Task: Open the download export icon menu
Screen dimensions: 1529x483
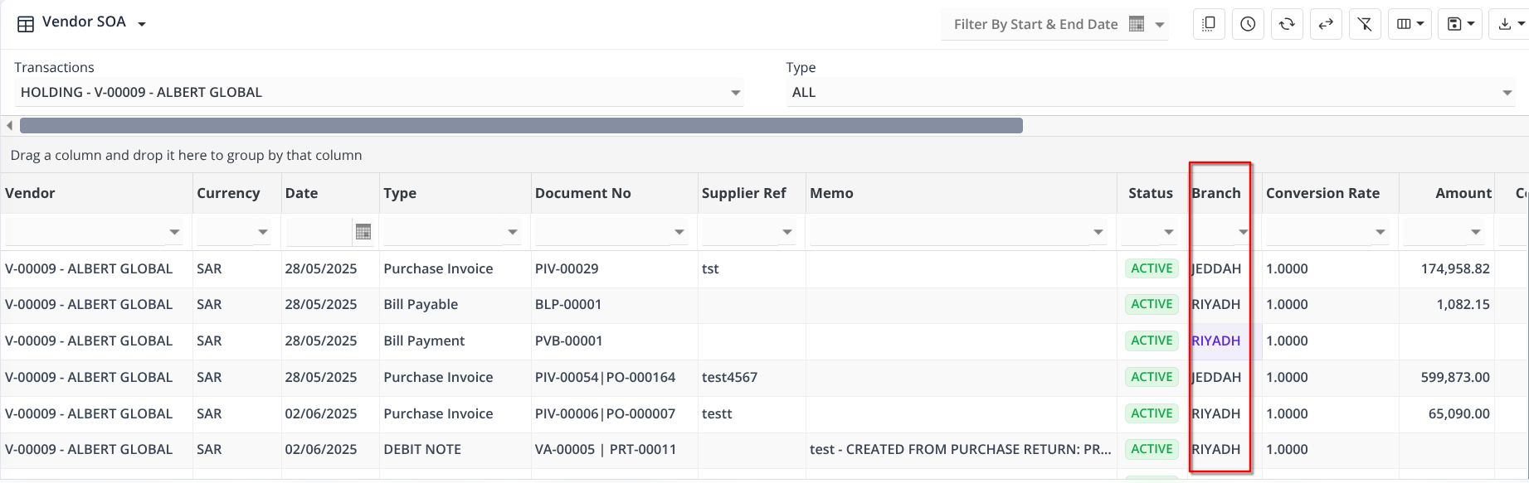Action: point(1510,25)
